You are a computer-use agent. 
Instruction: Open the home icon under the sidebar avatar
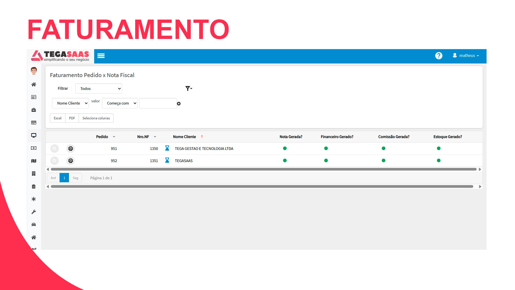[x=34, y=84]
